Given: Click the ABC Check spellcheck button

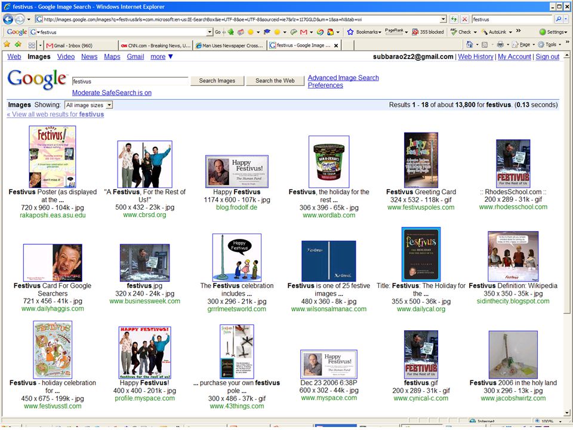Looking at the screenshot, I should 461,32.
